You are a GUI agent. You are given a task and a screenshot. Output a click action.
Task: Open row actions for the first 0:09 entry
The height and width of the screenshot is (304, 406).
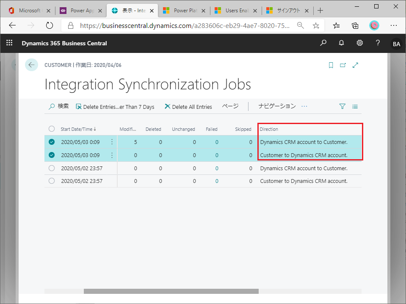[x=112, y=142]
